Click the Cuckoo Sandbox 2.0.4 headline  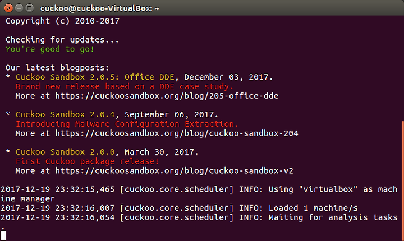[x=65, y=114]
